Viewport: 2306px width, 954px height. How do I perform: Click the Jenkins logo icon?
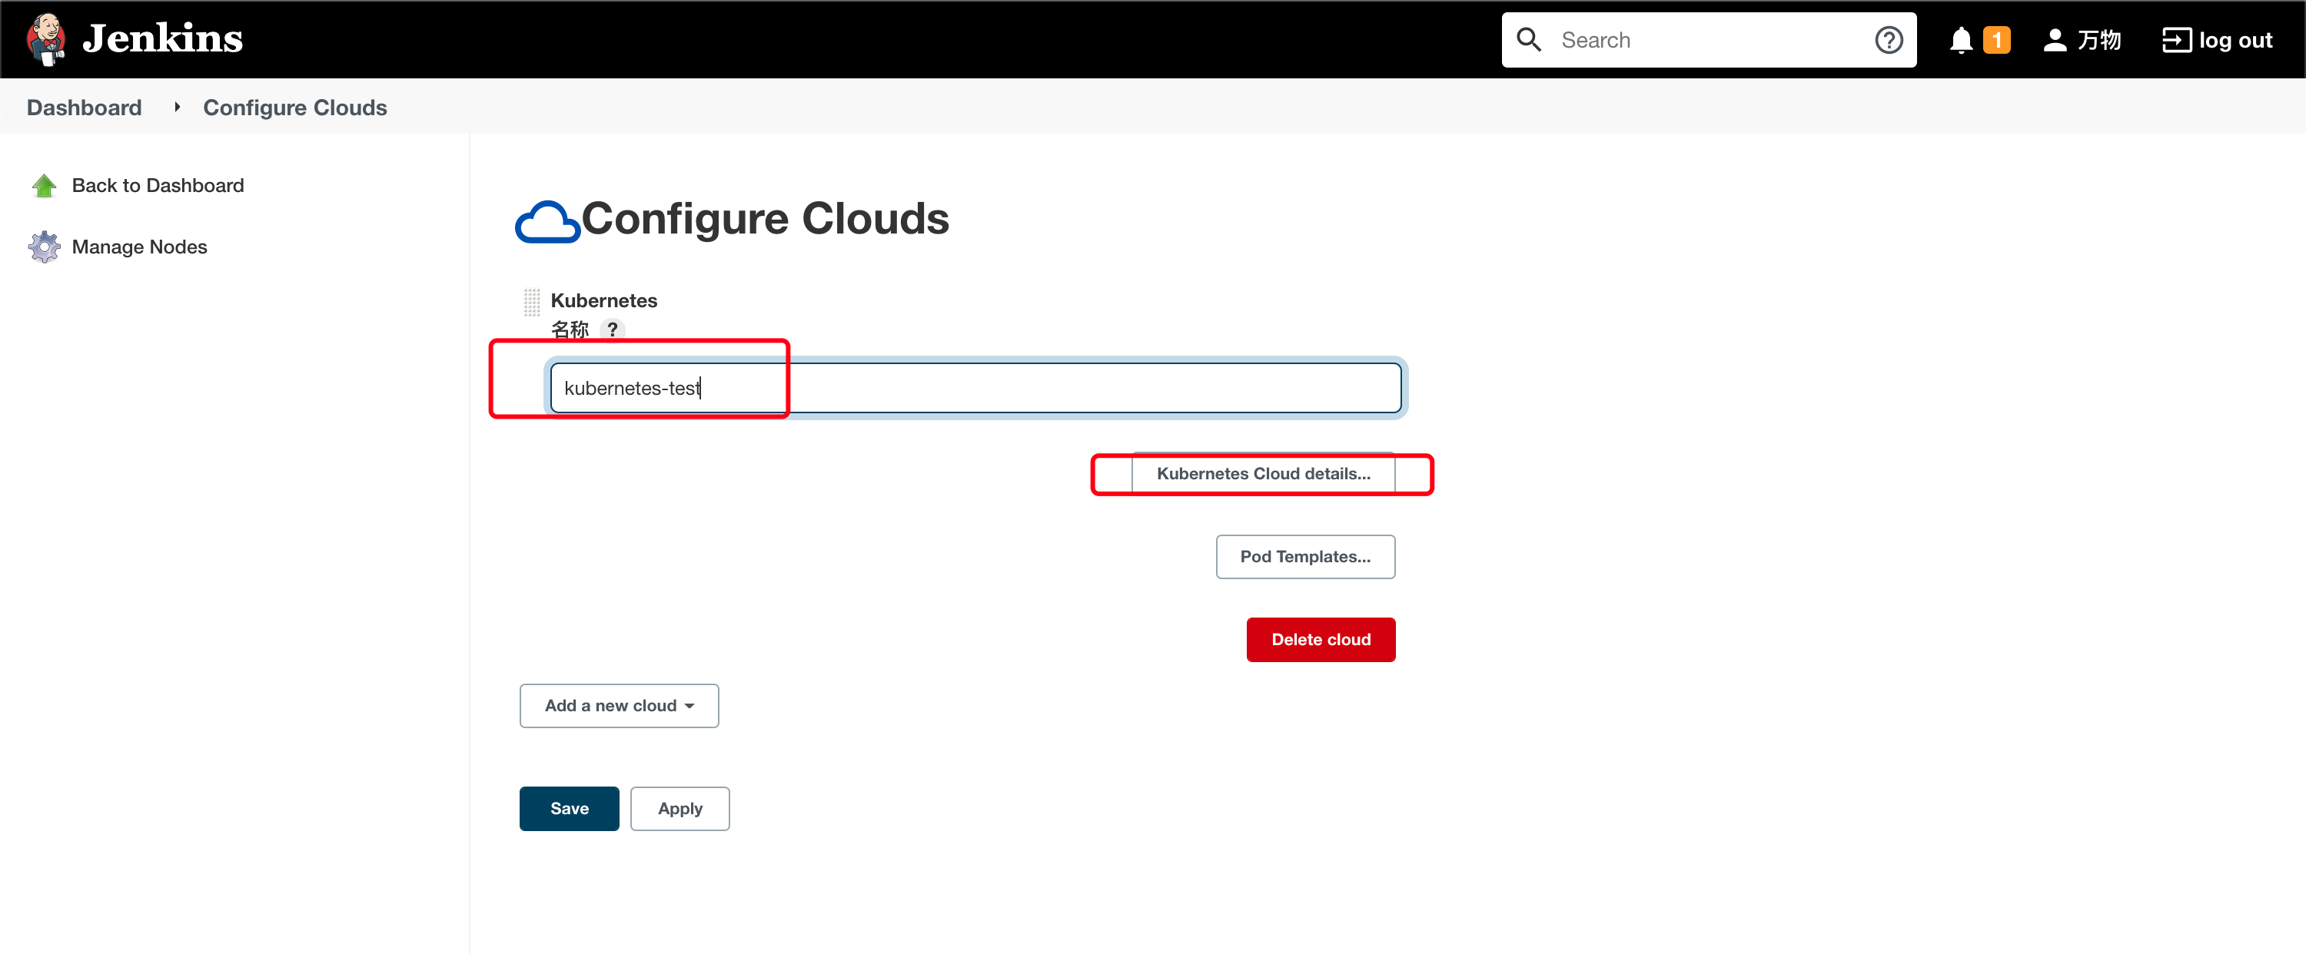(x=45, y=38)
